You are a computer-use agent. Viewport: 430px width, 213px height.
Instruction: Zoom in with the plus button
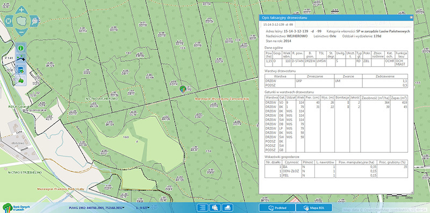[x=21, y=10]
